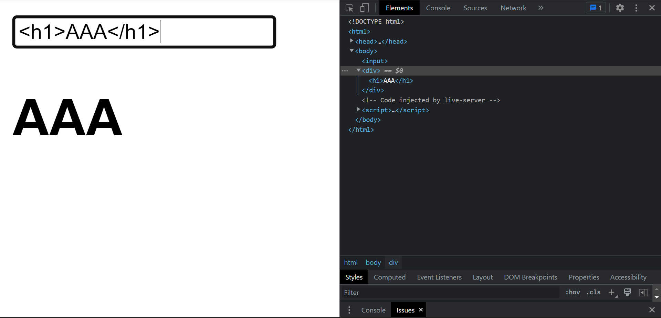Open the customize DevTools three-dot menu
661x318 pixels.
pyautogui.click(x=636, y=8)
